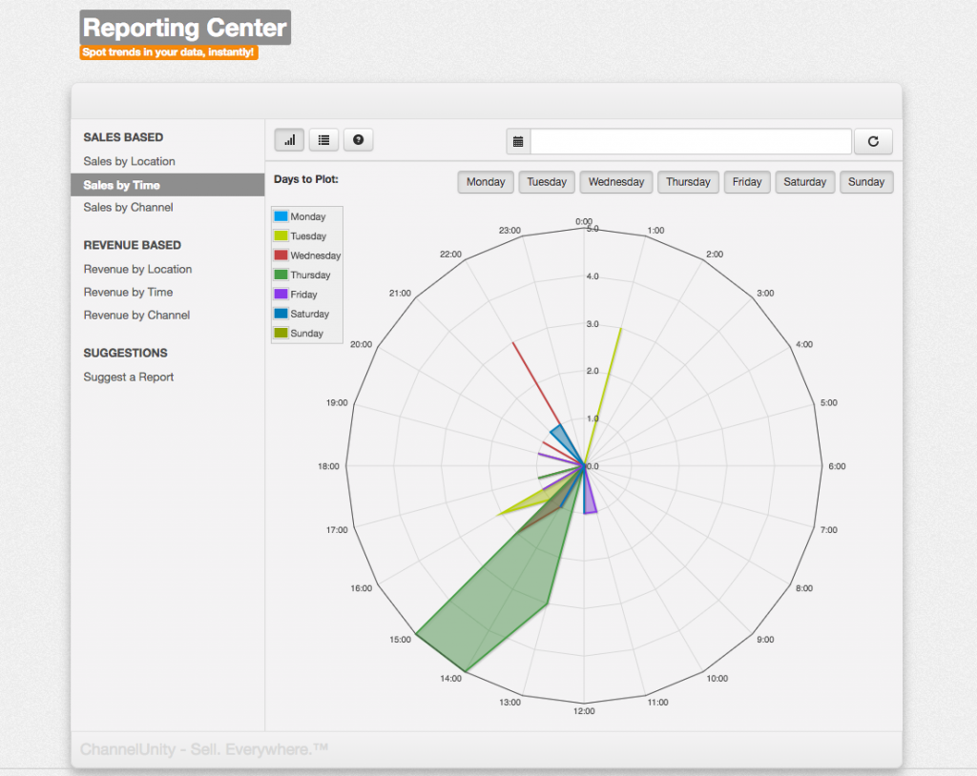The image size is (977, 776).
Task: Click Thursday green legend swatch
Action: [281, 275]
